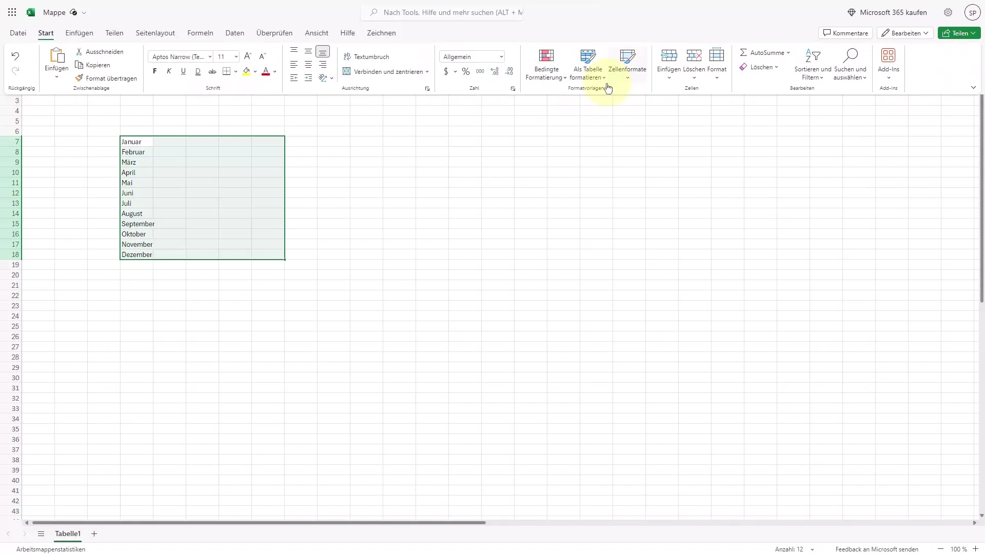Click green Teilen button
Screen dimensions: 985x554
(x=959, y=33)
